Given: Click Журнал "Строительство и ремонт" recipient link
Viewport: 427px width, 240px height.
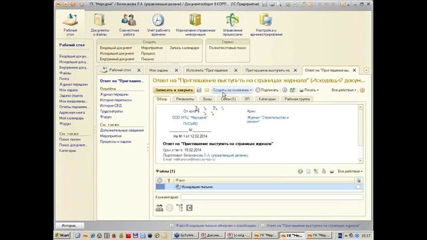Looking at the screenshot, I should (x=268, y=119).
